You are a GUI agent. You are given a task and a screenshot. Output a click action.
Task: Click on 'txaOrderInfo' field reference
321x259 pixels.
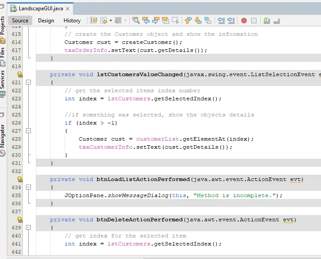point(86,50)
